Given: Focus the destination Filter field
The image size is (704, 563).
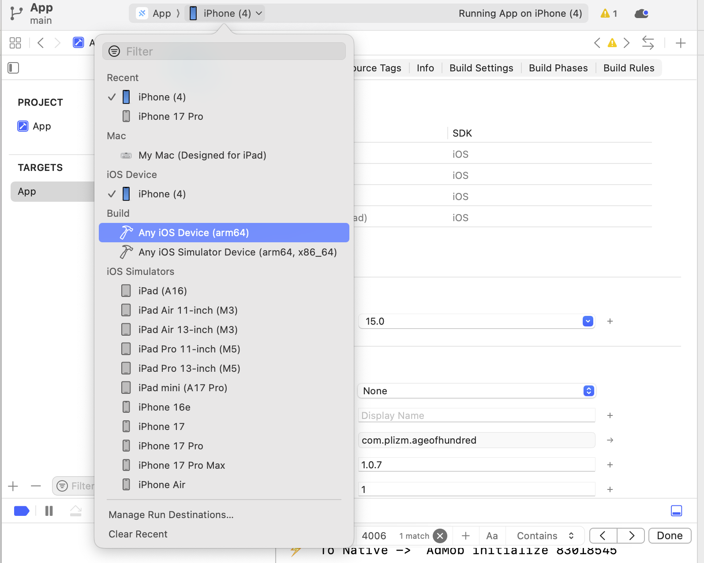Looking at the screenshot, I should (x=224, y=52).
